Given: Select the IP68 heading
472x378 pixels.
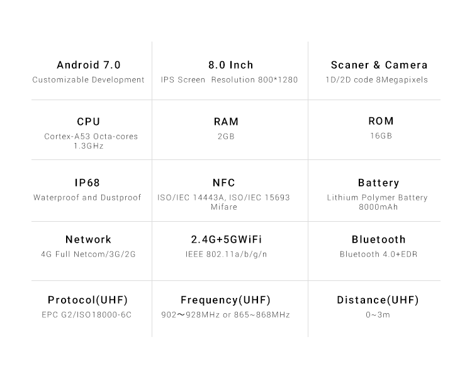Looking at the screenshot, I should coord(87,183).
